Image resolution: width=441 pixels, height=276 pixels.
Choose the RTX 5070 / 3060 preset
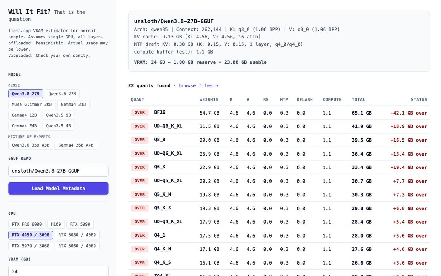tap(31, 246)
